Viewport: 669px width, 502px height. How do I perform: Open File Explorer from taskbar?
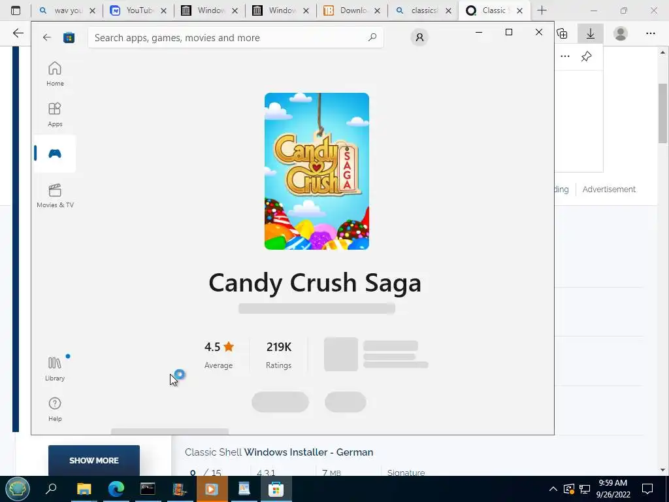tap(84, 489)
